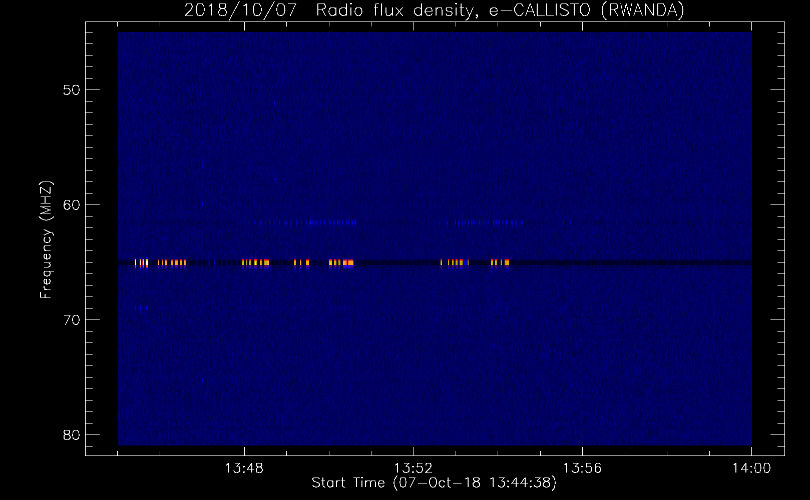
Task: Click the 70 MHz frequency tick label
Action: pos(72,320)
